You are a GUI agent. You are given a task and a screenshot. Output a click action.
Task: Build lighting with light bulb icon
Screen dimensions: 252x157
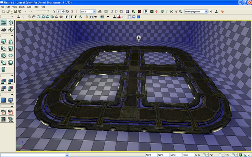[167, 12]
